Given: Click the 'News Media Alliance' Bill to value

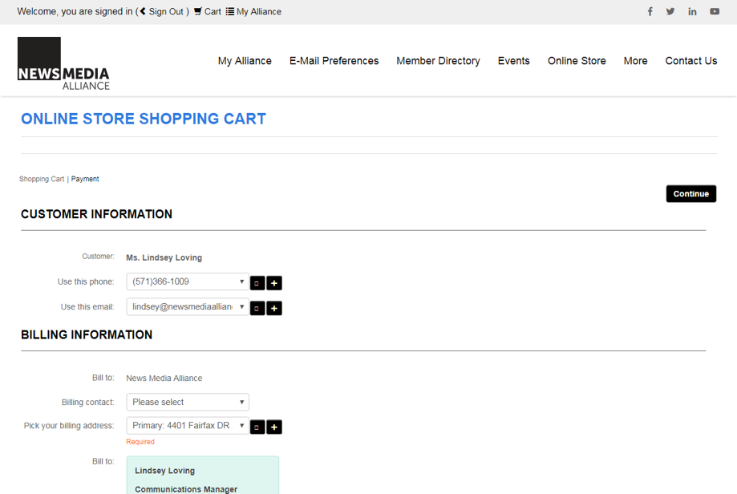Looking at the screenshot, I should [164, 378].
